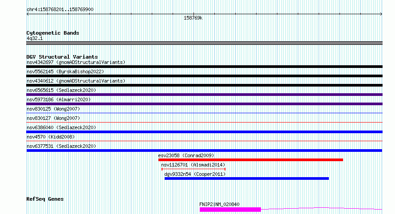Open variant nsv6386040 (Sedlazeck2020)

coord(61,127)
